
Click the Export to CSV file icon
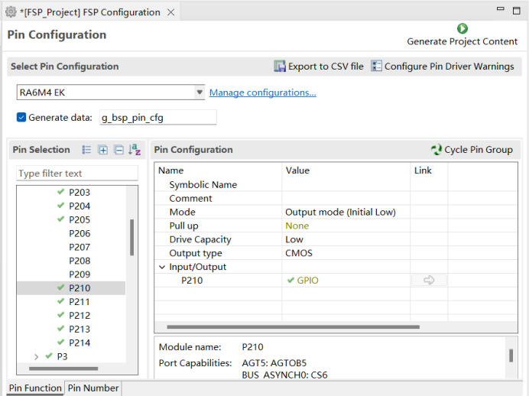pyautogui.click(x=279, y=66)
